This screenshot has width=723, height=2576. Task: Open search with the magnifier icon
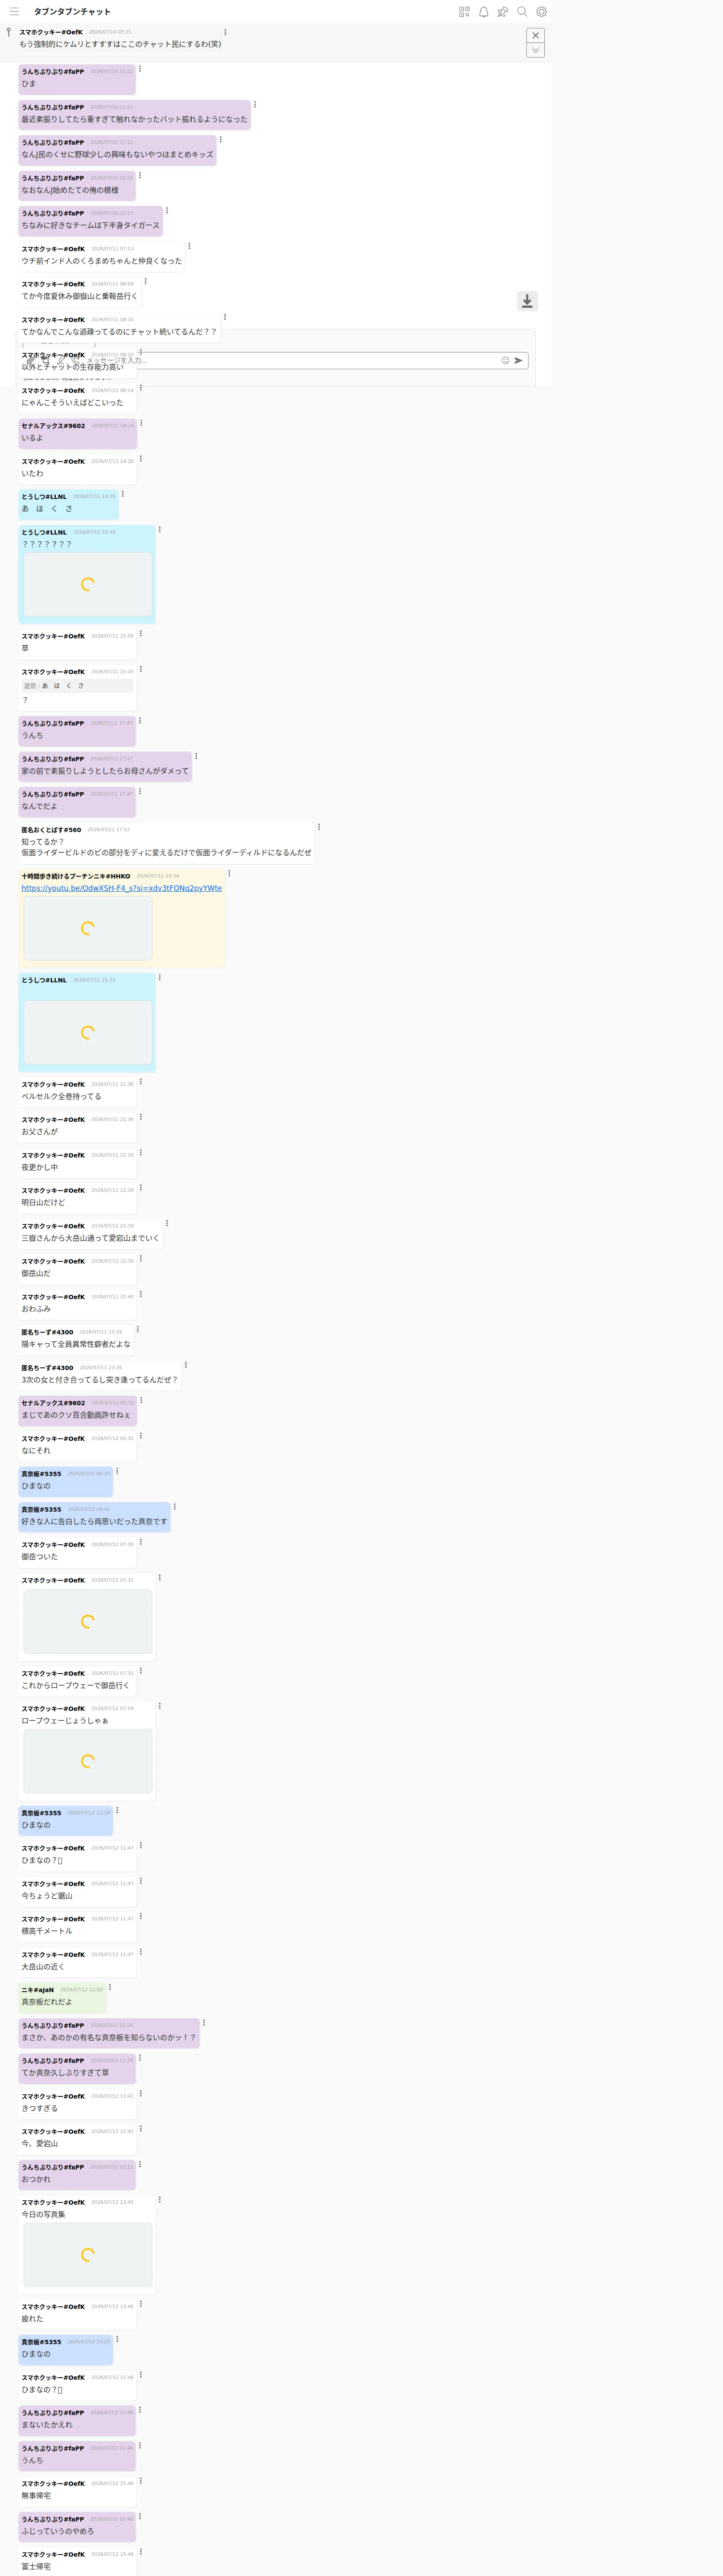522,12
